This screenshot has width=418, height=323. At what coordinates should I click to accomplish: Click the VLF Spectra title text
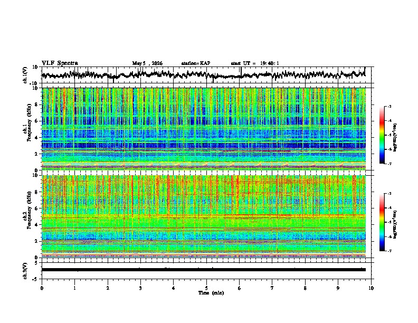[60, 63]
